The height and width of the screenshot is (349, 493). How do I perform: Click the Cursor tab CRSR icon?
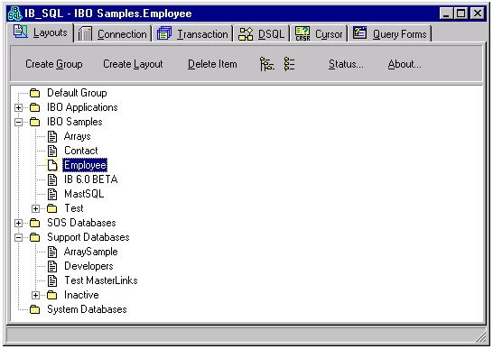[302, 33]
